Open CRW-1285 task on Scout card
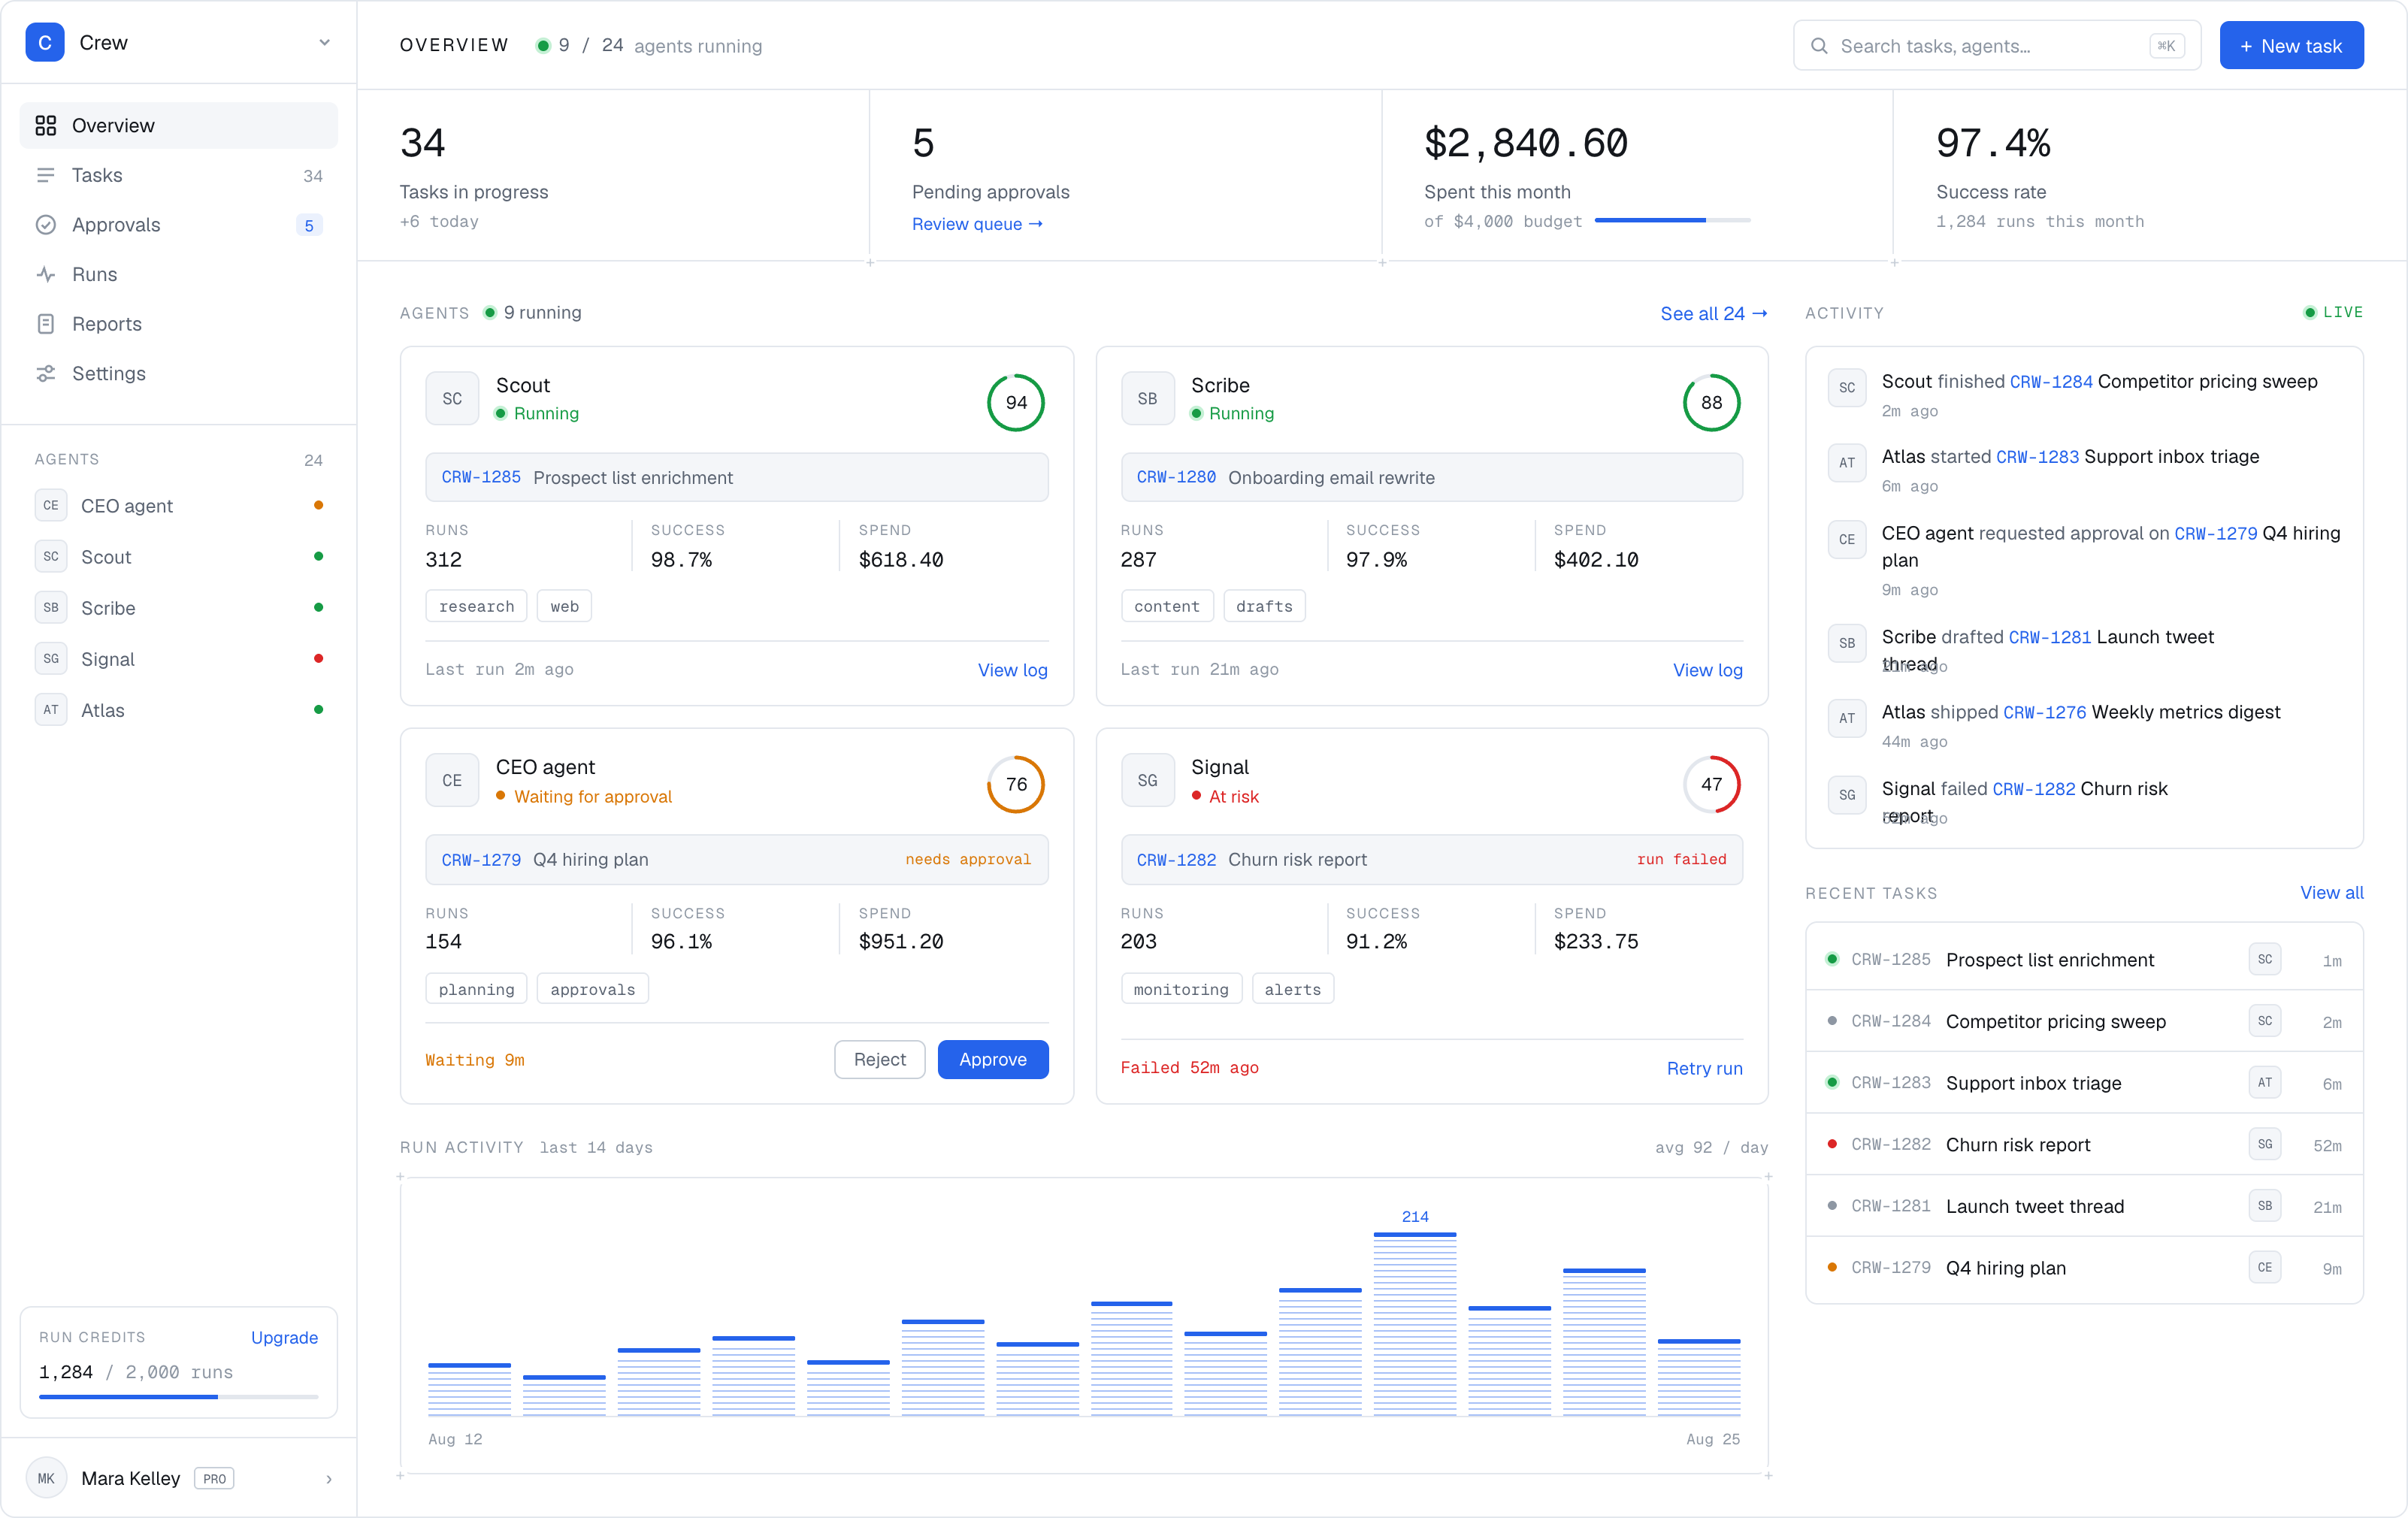 [x=736, y=477]
